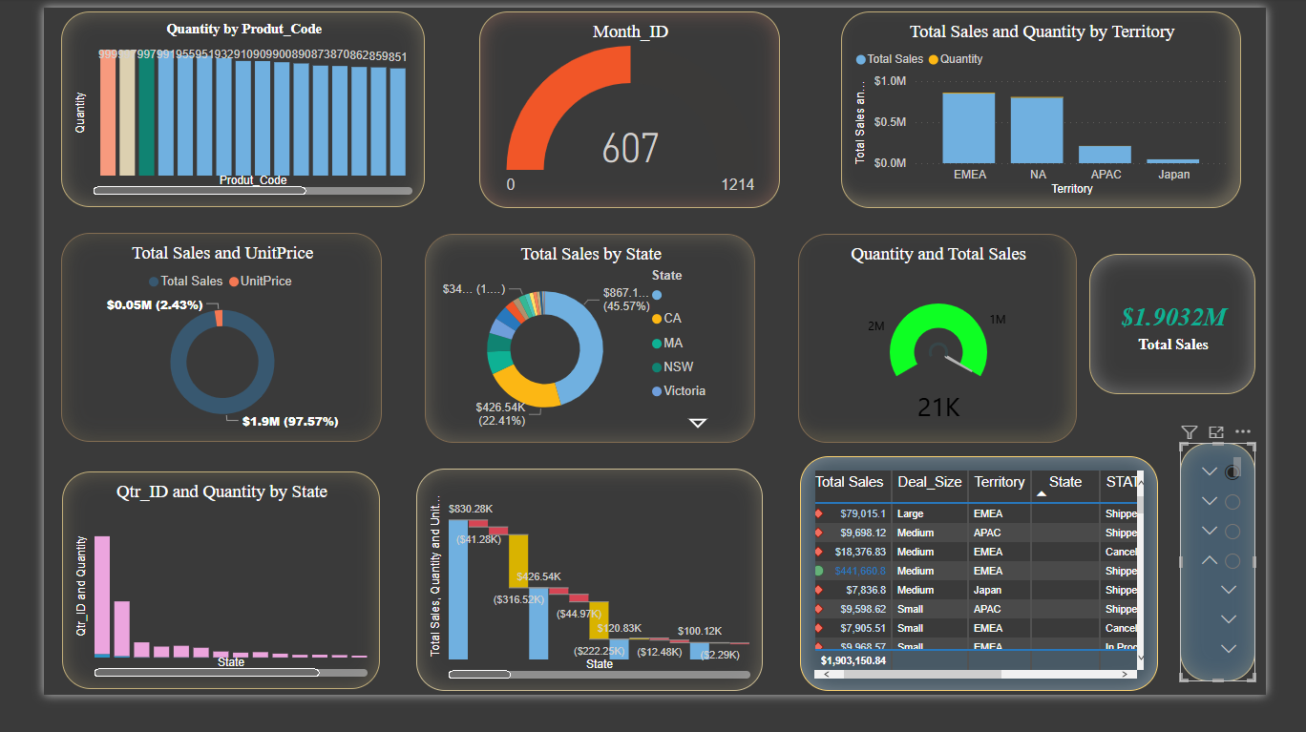Show more legend items with down triangle
1306x732 pixels.
698,423
